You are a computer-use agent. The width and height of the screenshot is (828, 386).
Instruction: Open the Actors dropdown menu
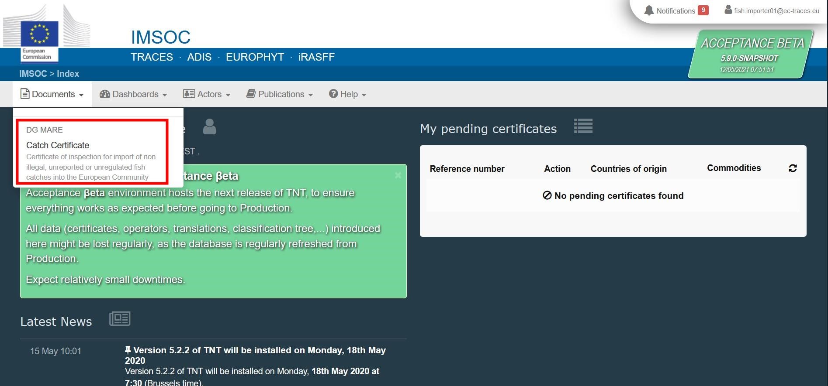tap(207, 94)
